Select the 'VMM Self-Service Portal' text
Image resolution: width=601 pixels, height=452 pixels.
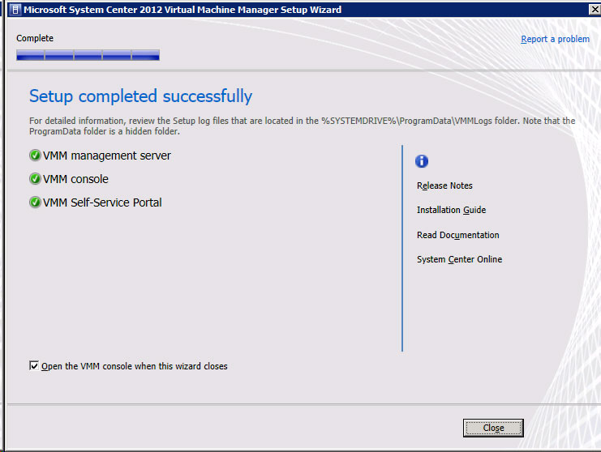102,203
